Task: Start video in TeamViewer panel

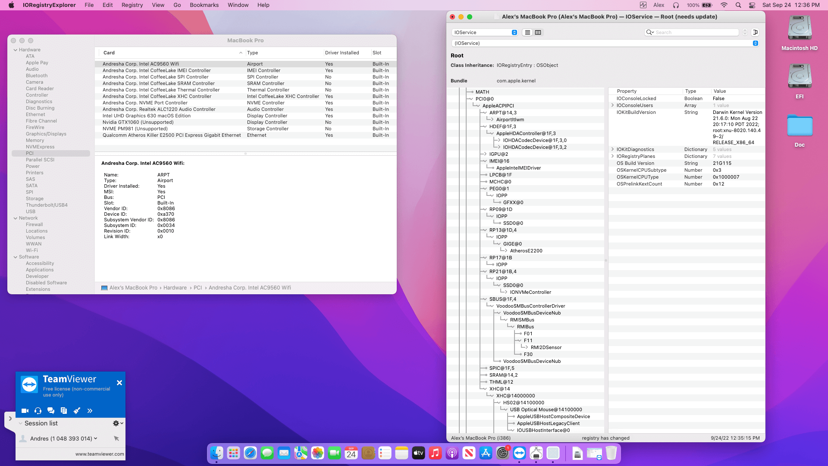Action: tap(25, 411)
